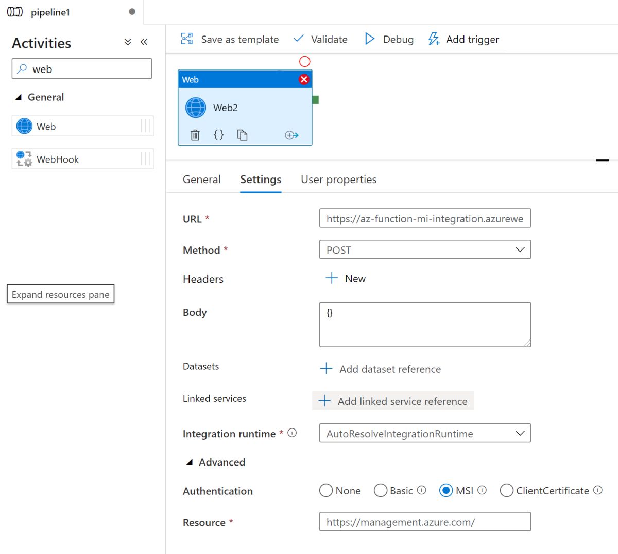
Task: Select ClientCertificate authentication radio button
Action: pyautogui.click(x=506, y=491)
